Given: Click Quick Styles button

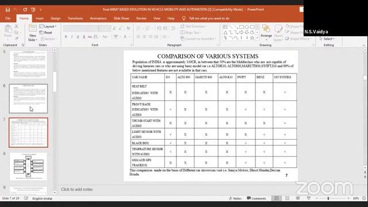Looking at the screenshot, I should click(278, 33).
